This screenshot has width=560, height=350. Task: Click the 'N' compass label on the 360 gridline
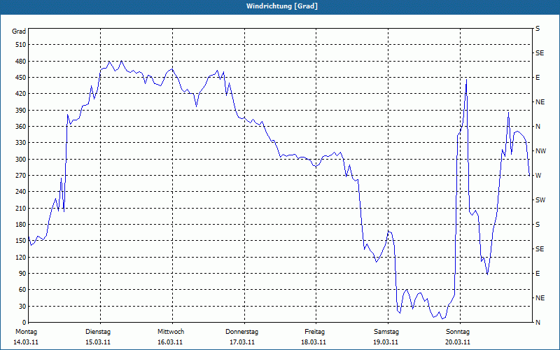pyautogui.click(x=538, y=127)
